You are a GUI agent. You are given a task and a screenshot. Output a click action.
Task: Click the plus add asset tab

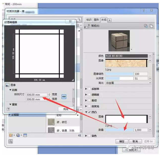110,20
